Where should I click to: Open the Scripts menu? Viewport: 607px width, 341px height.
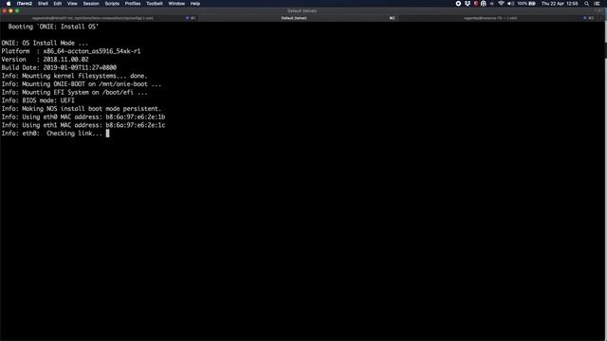pyautogui.click(x=112, y=4)
